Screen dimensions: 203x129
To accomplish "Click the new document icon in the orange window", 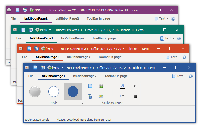I will [x=29, y=48].
